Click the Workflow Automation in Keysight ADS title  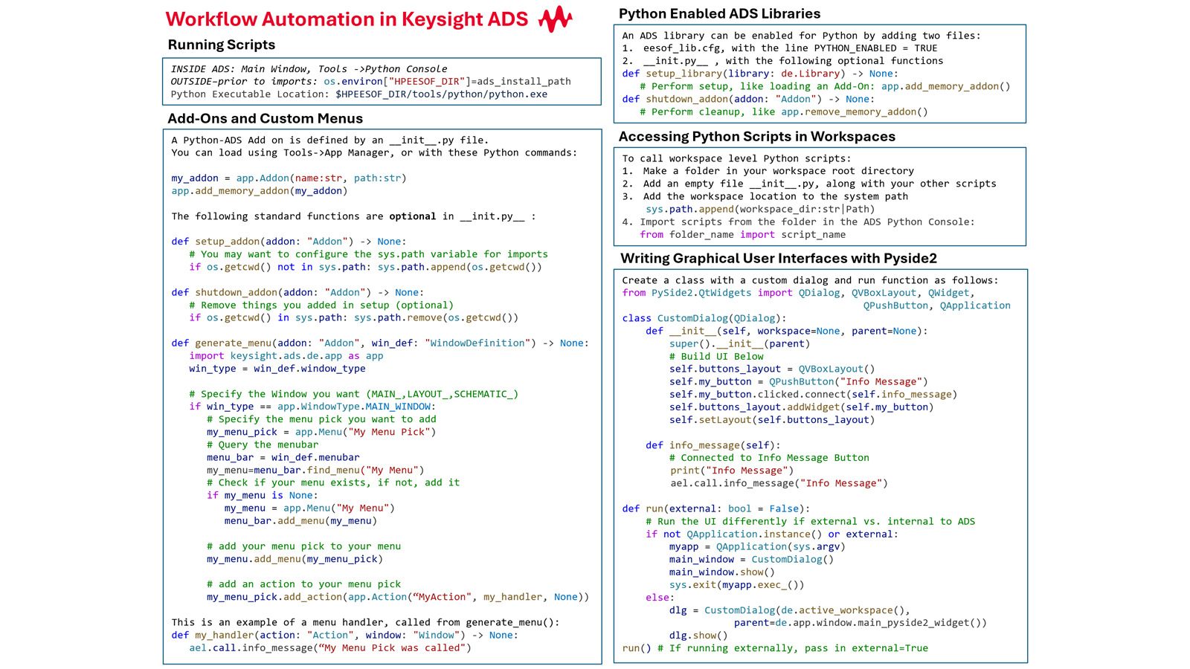point(347,19)
